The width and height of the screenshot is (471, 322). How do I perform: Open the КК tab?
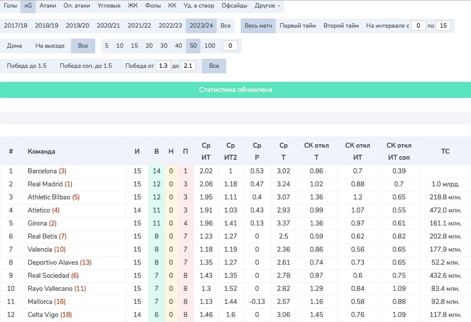(x=172, y=6)
